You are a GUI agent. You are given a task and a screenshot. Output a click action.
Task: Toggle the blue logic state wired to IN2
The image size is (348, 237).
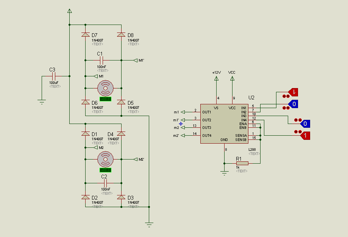[293, 103]
